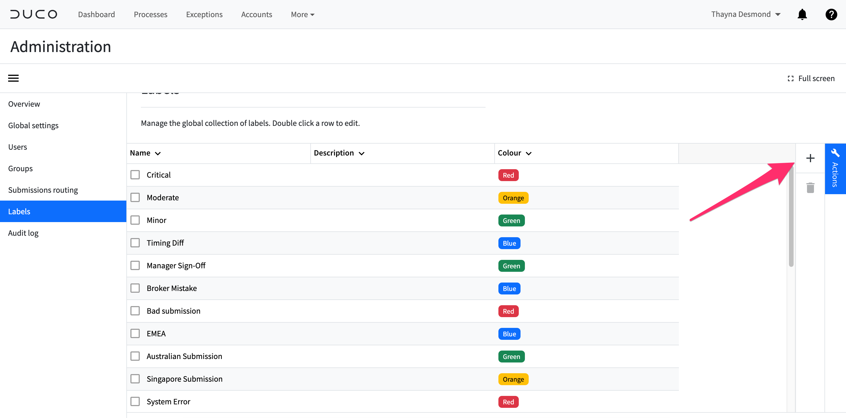Tick the Moderate label checkbox

tap(135, 197)
